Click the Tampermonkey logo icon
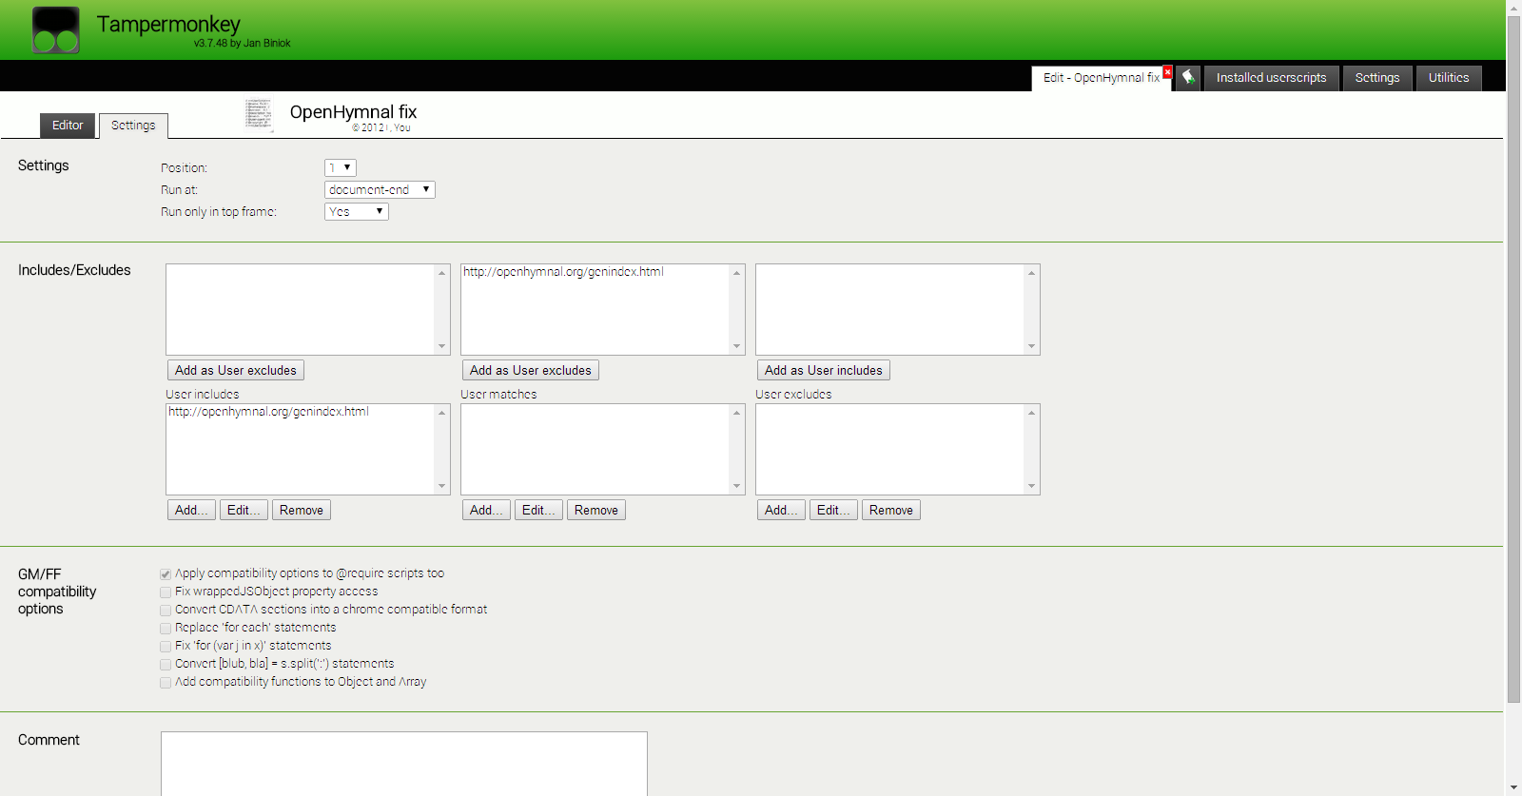The width and height of the screenshot is (1522, 796). (56, 30)
